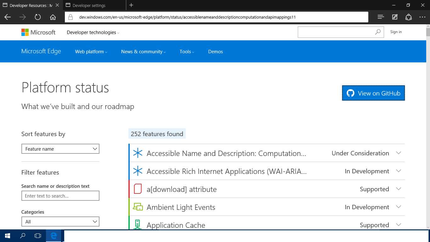
Task: Click the forward navigation arrow
Action: (x=23, y=17)
